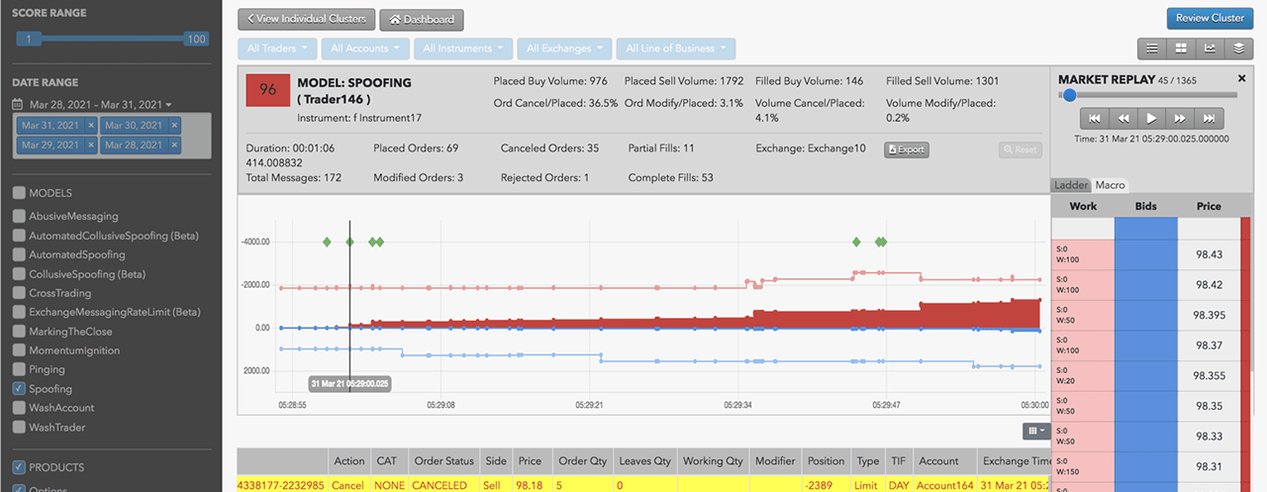This screenshot has width=1267, height=492.
Task: Open the calendar icon under Date Range
Action: [18, 105]
